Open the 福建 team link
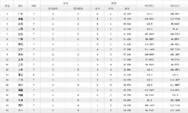This screenshot has width=188, height=113. tap(20, 90)
